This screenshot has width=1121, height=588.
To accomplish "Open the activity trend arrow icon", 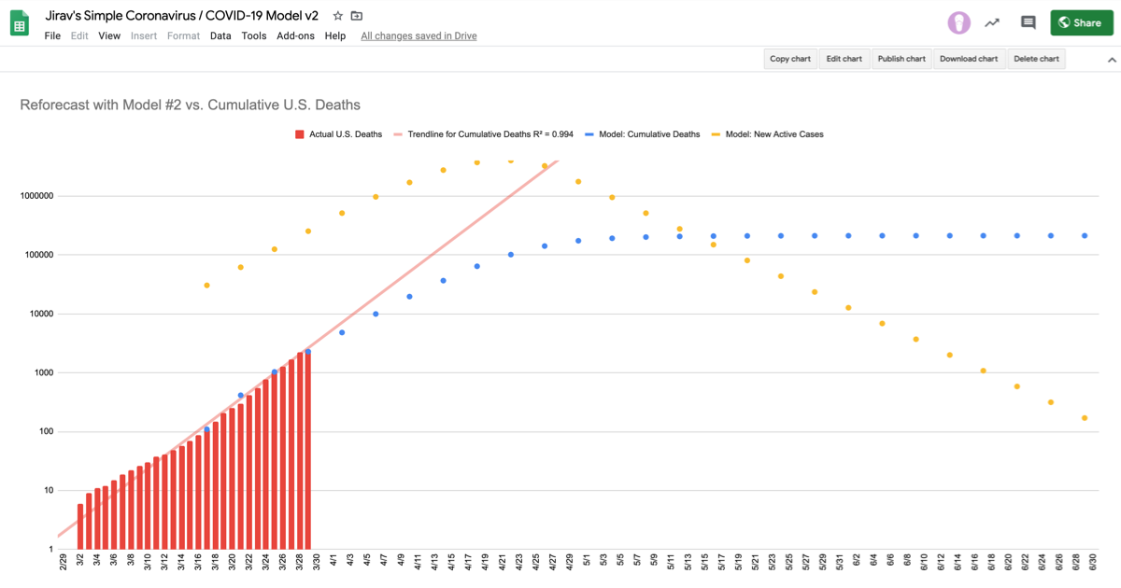I will (992, 22).
